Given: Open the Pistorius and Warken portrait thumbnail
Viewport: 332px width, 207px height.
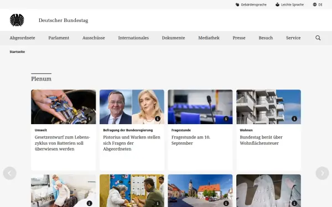Looking at the screenshot, I should (132, 107).
